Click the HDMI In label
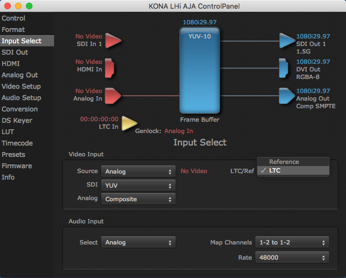346x278 pixels. pyautogui.click(x=90, y=69)
